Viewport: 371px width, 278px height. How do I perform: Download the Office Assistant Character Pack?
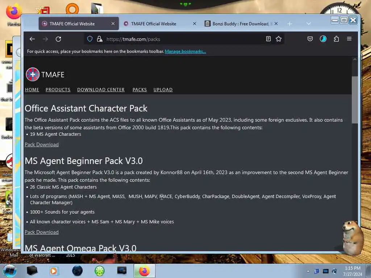tap(42, 145)
